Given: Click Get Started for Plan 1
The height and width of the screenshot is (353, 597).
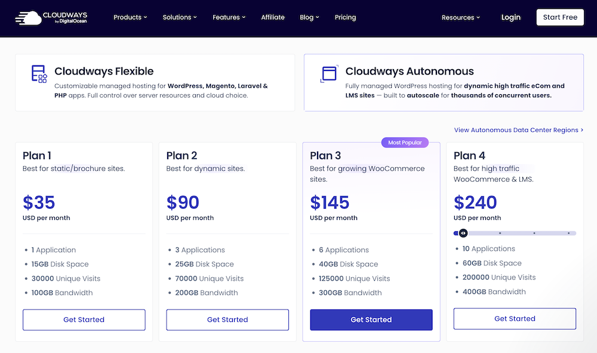Looking at the screenshot, I should coord(84,320).
